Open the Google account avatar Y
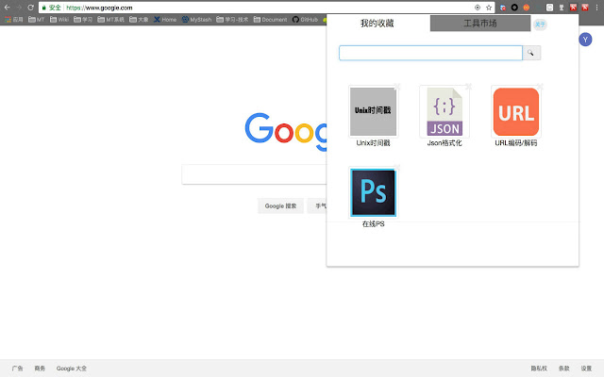The image size is (604, 377). pyautogui.click(x=585, y=40)
